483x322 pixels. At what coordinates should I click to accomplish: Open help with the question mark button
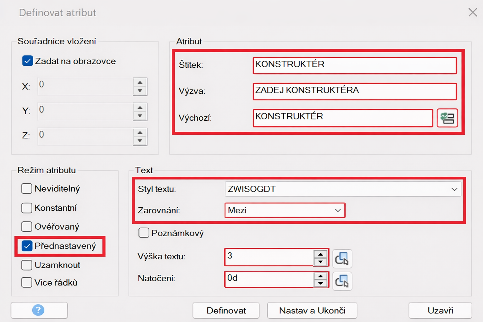39,310
